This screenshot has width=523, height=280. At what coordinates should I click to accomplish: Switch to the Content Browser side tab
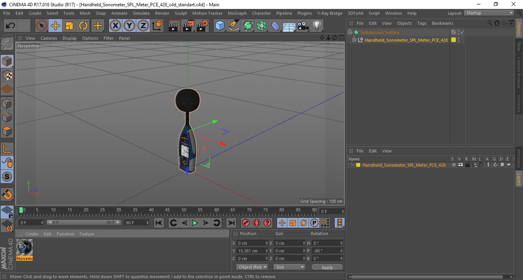pyautogui.click(x=519, y=72)
